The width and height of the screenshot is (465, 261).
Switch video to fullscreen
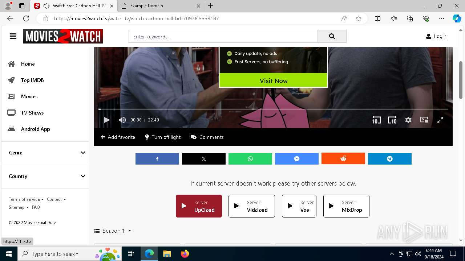[440, 120]
